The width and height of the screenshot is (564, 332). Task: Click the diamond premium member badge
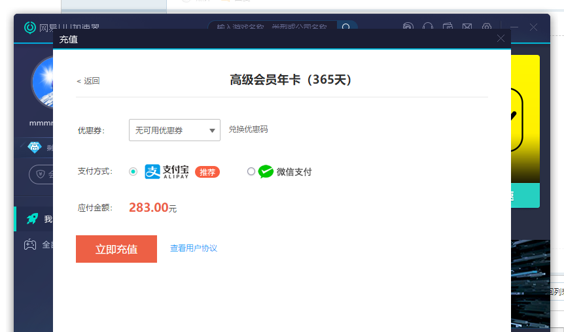[34, 148]
